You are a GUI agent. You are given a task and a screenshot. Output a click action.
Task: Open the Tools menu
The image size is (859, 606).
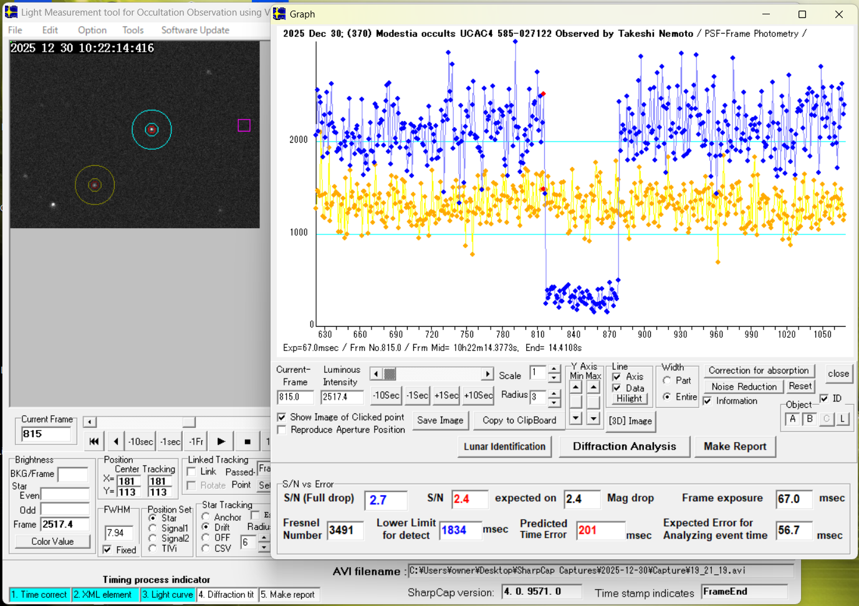133,30
